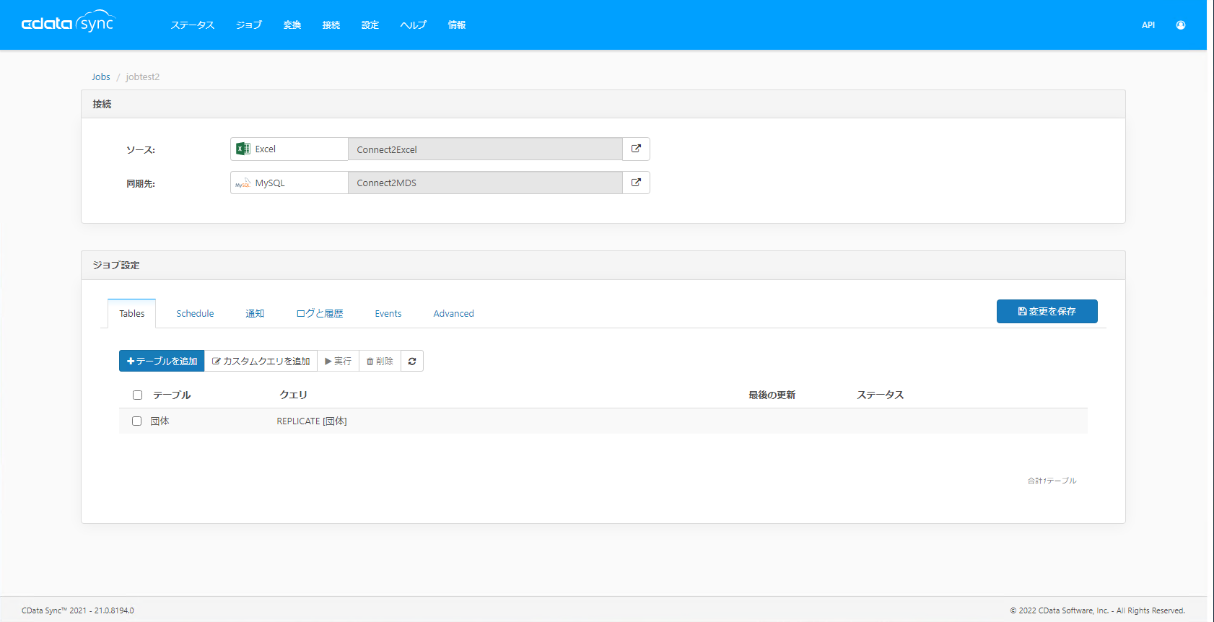1214x622 pixels.
Task: Switch to the Schedule tab
Action: tap(195, 314)
